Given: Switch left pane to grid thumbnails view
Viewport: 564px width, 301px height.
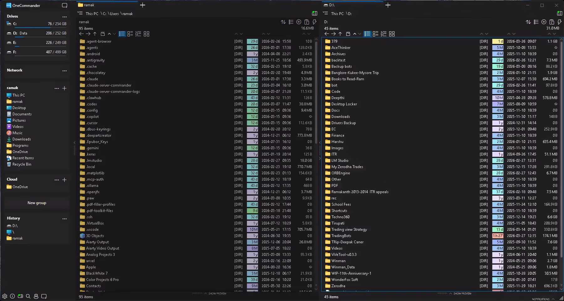Looking at the screenshot, I should click(146, 34).
